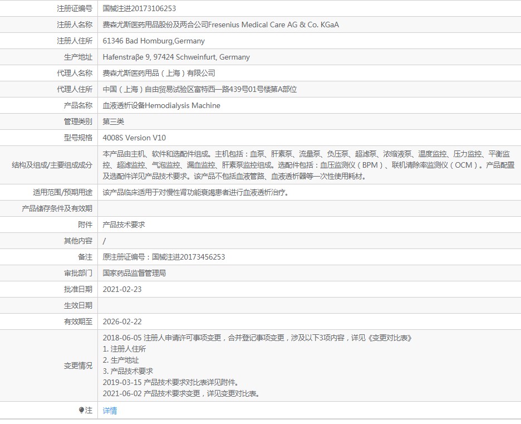Select change item 1. 注册人住所

click(124, 349)
